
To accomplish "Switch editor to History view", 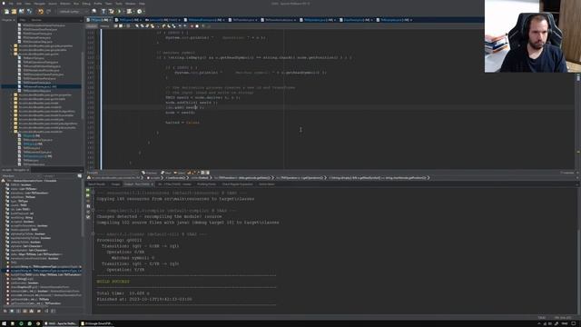I will pyautogui.click(x=104, y=26).
